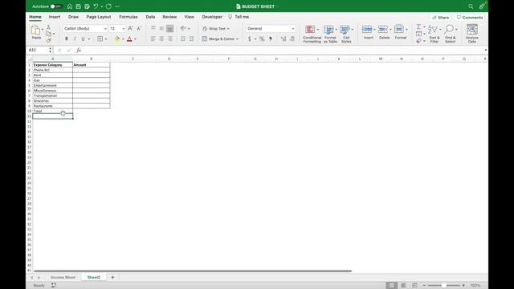This screenshot has height=289, width=514.
Task: Click the Copy icon under Cut
Action: [x=48, y=34]
